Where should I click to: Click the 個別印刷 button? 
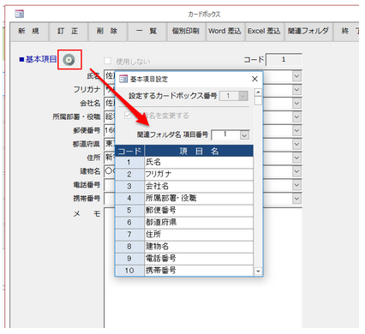(186, 32)
